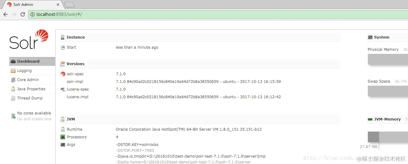The height and width of the screenshot is (164, 408).
Task: Click the JVM-Memory section memory icon
Action: pos(370,119)
